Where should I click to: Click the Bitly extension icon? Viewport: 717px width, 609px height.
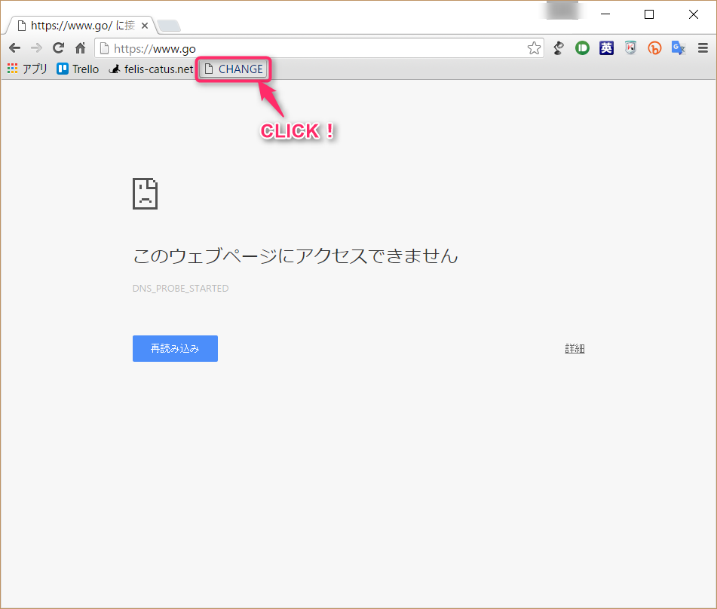tap(654, 47)
